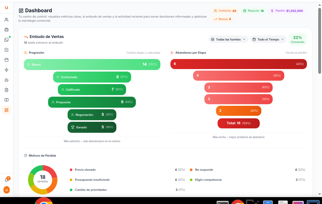Click the Contactado funnel bar
Image resolution: width=322 pixels, height=204 pixels.
[x=92, y=77]
